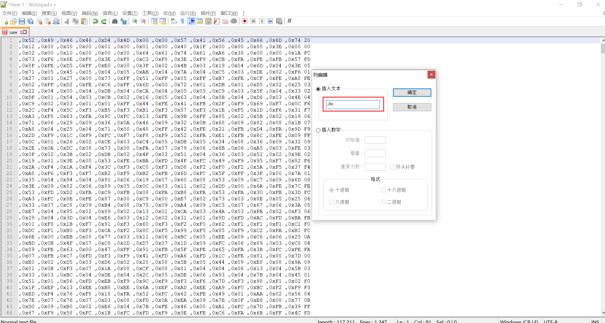Click the 重复次数 input field
The image size is (605, 323).
pyautogui.click(x=375, y=167)
